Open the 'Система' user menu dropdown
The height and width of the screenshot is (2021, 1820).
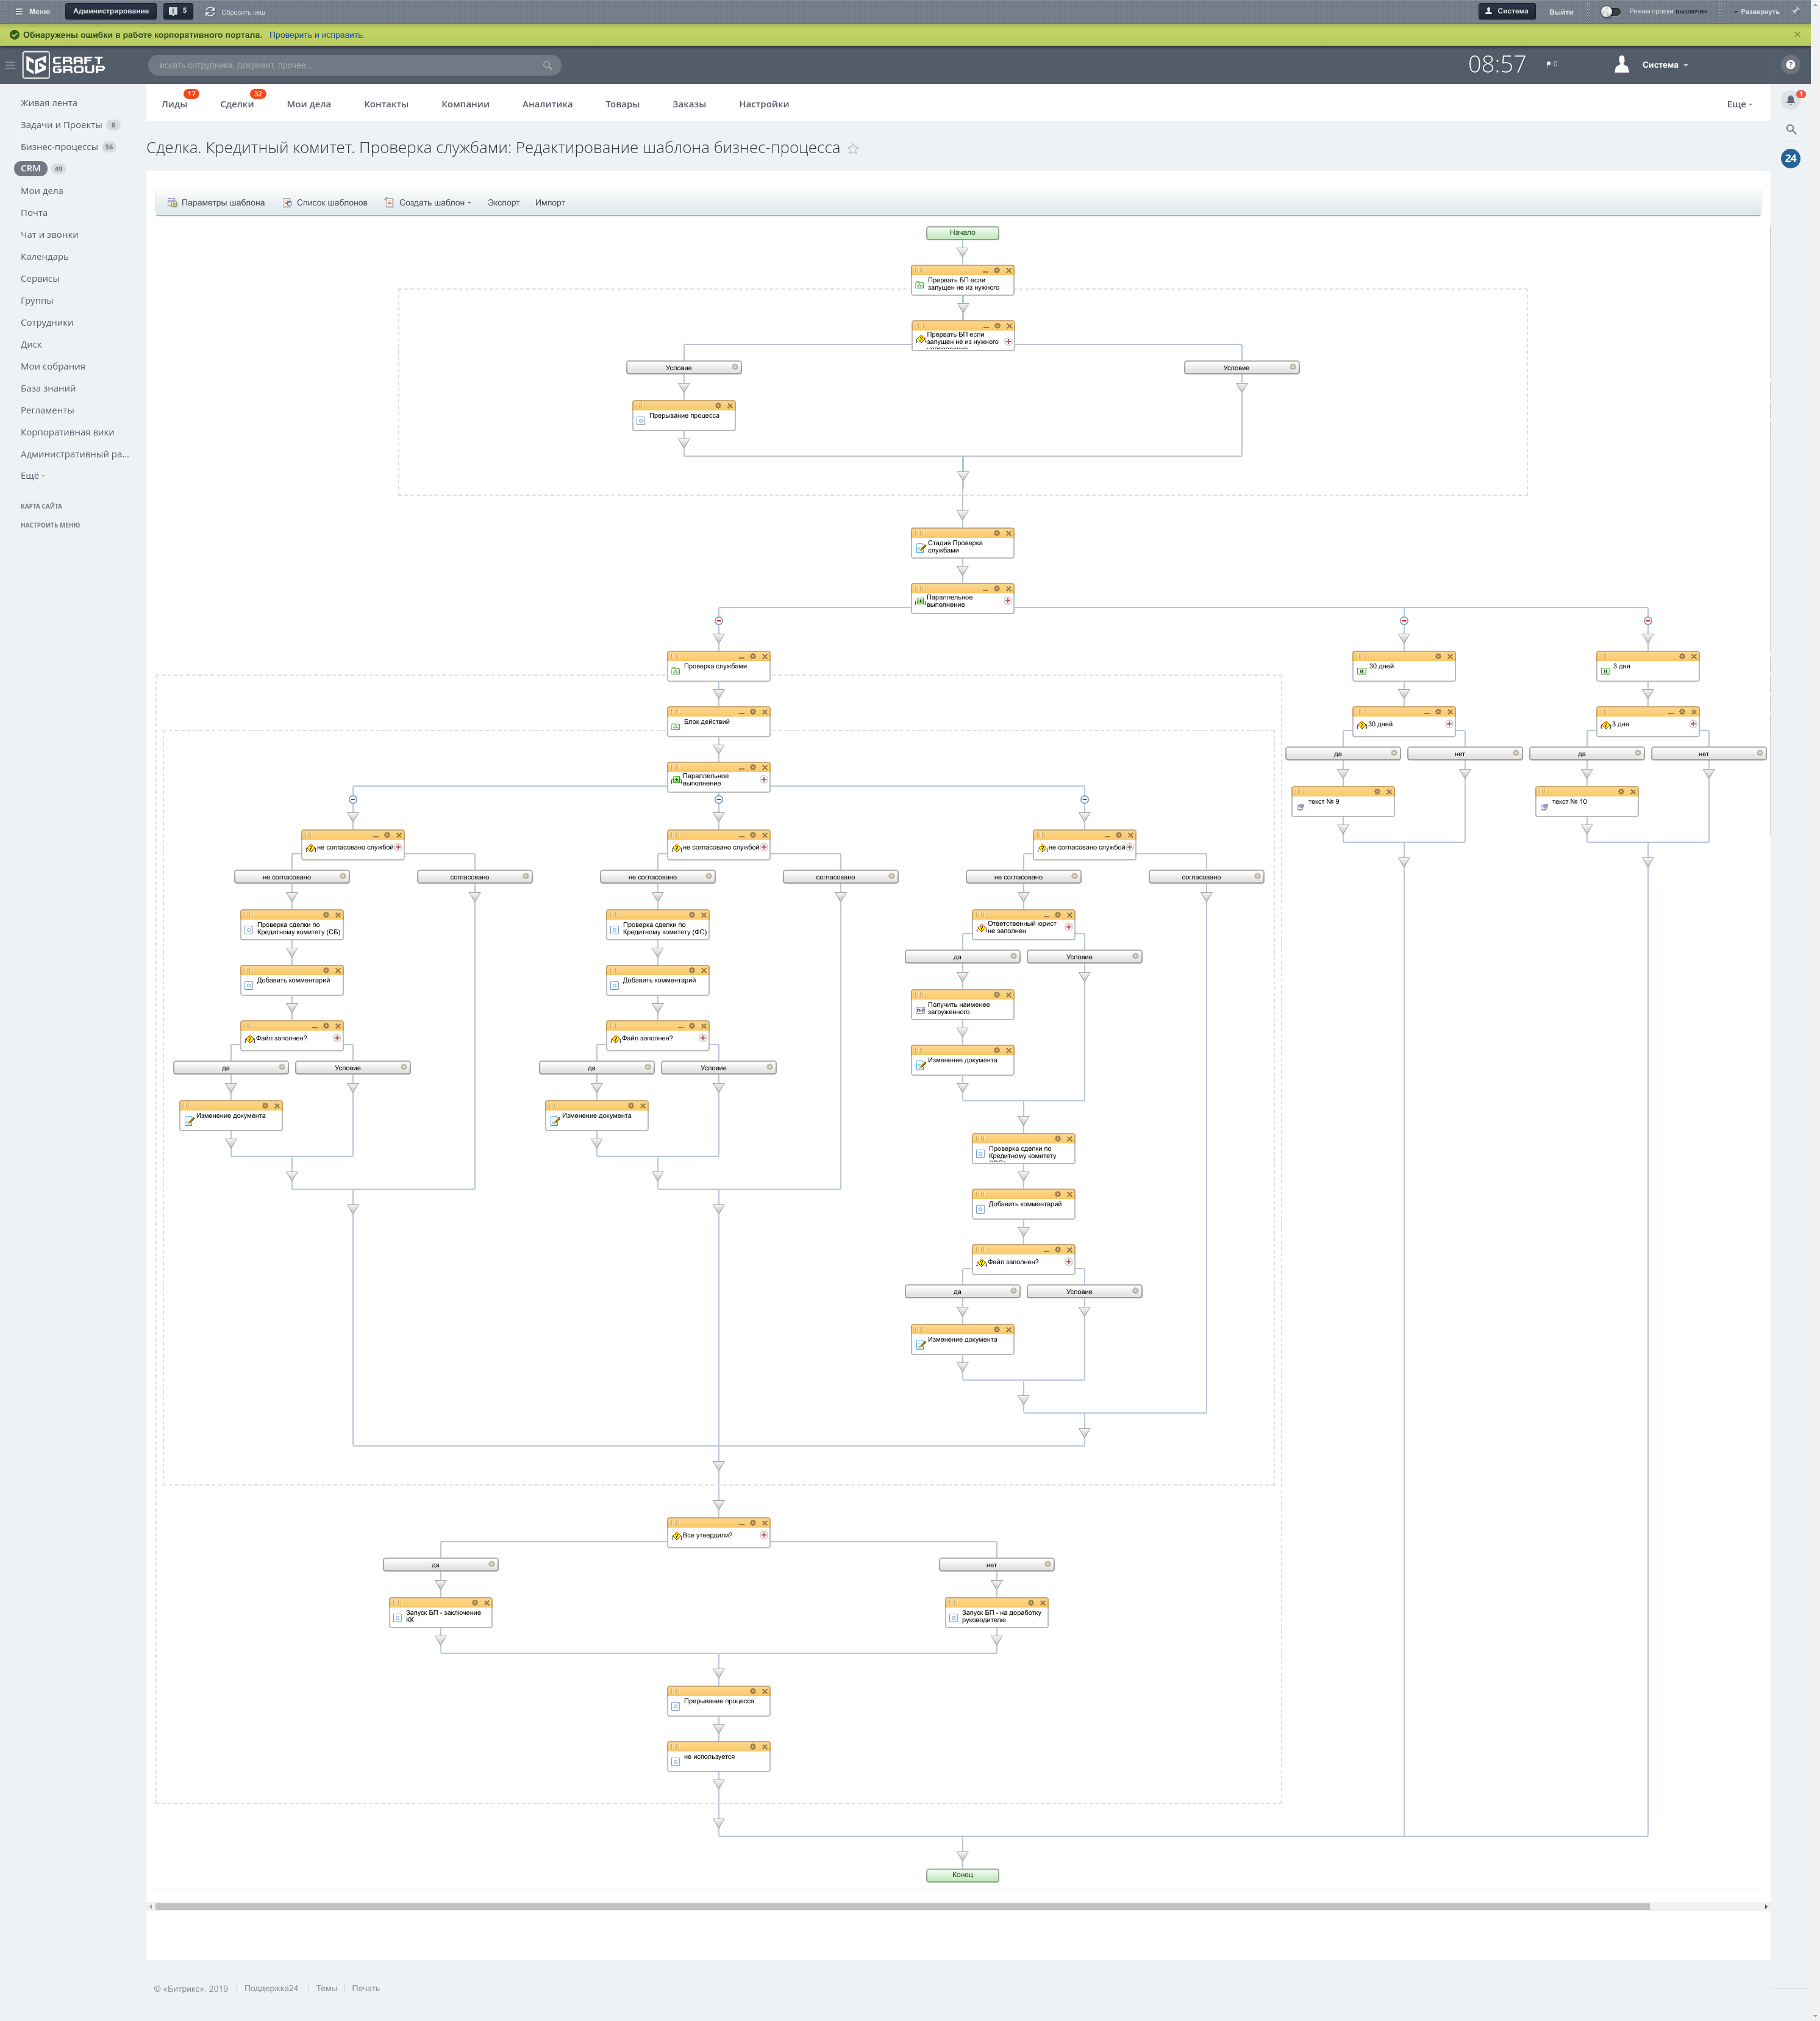tap(1664, 65)
